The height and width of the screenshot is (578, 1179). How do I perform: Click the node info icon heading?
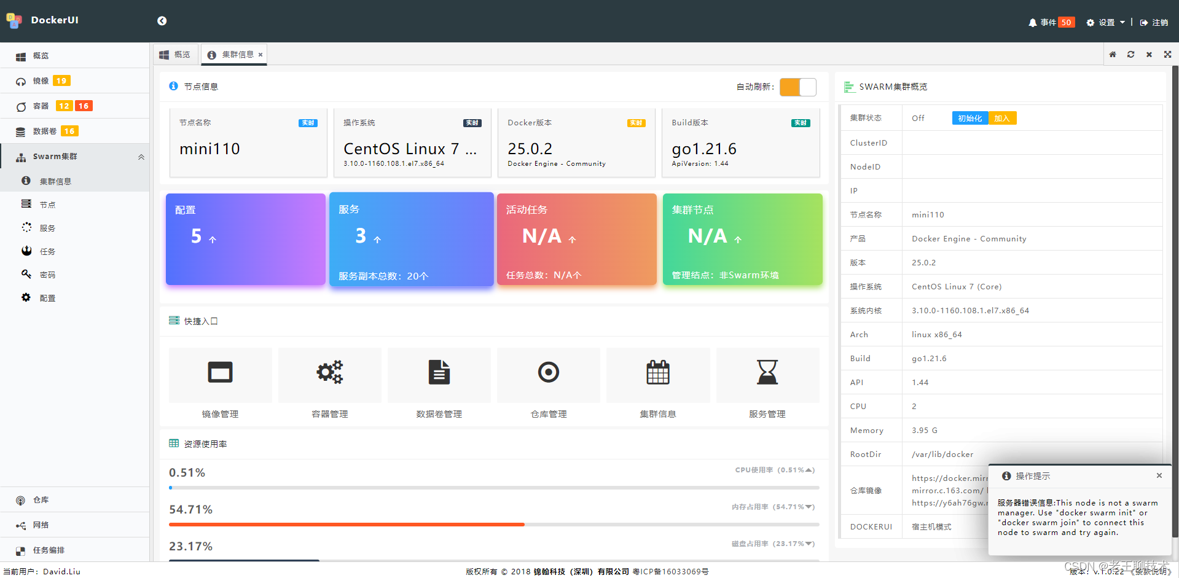pyautogui.click(x=174, y=87)
